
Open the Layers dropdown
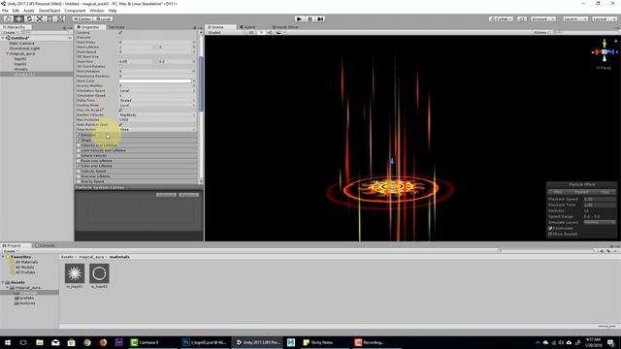575,18
